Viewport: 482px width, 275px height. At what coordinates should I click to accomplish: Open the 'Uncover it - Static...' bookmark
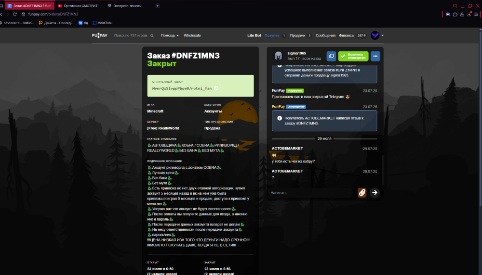17,23
